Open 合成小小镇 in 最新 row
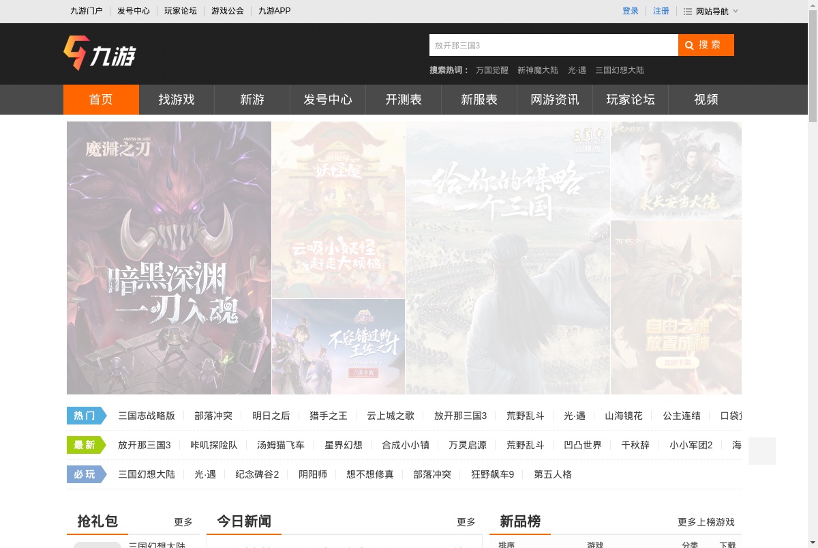Screen dimensions: 818x548 406,445
